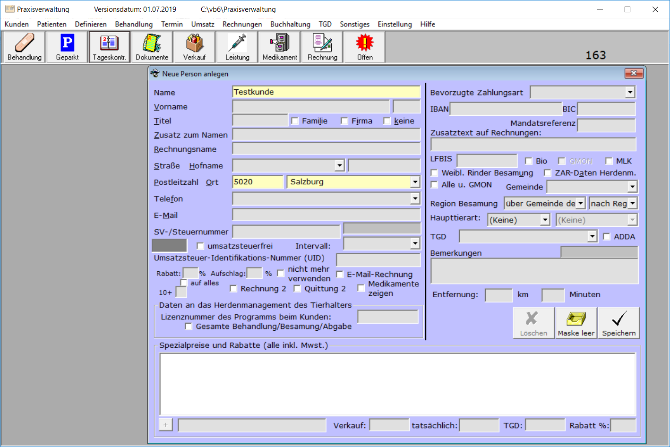Expand Bevorzugte Zahlungsart dropdown
670x447 pixels.
[630, 93]
